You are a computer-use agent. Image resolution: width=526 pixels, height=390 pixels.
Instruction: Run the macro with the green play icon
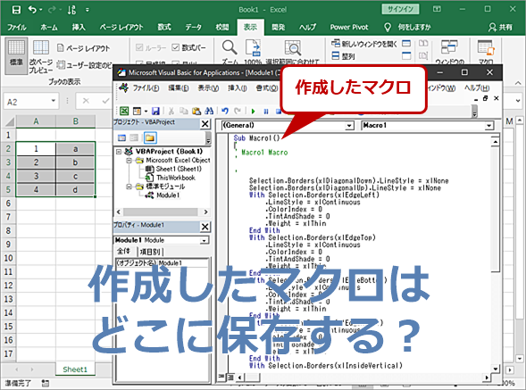coord(254,111)
